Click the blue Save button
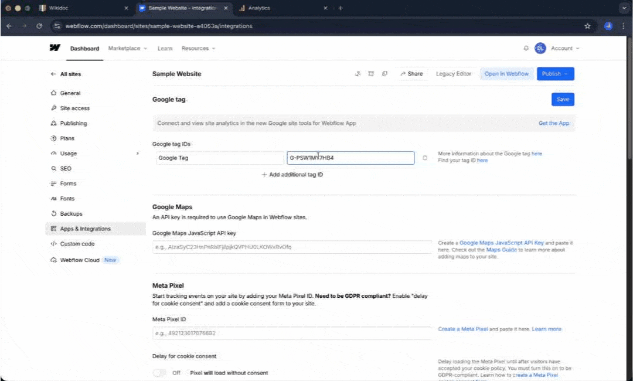This screenshot has width=633, height=381. click(x=563, y=99)
